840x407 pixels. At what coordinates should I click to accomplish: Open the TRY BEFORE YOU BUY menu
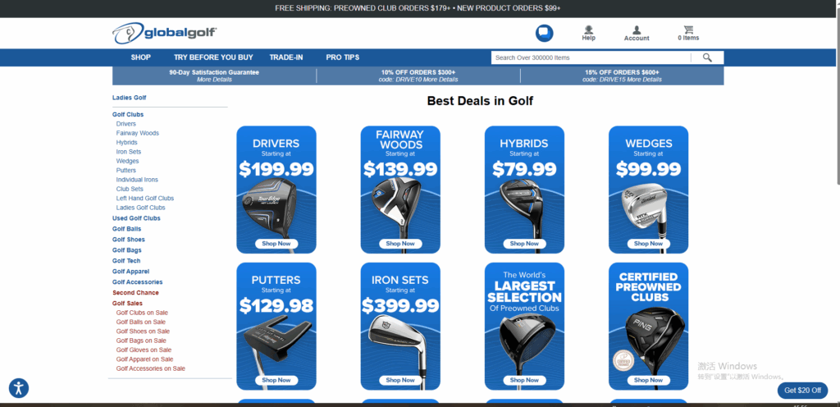click(213, 57)
